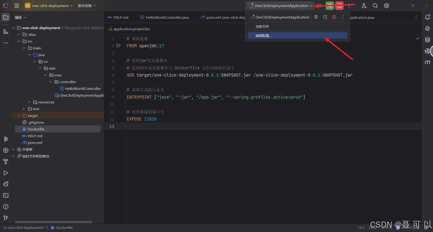Toggle the Structure tool window
Screen dimensions: 433x232
tap(5, 32)
